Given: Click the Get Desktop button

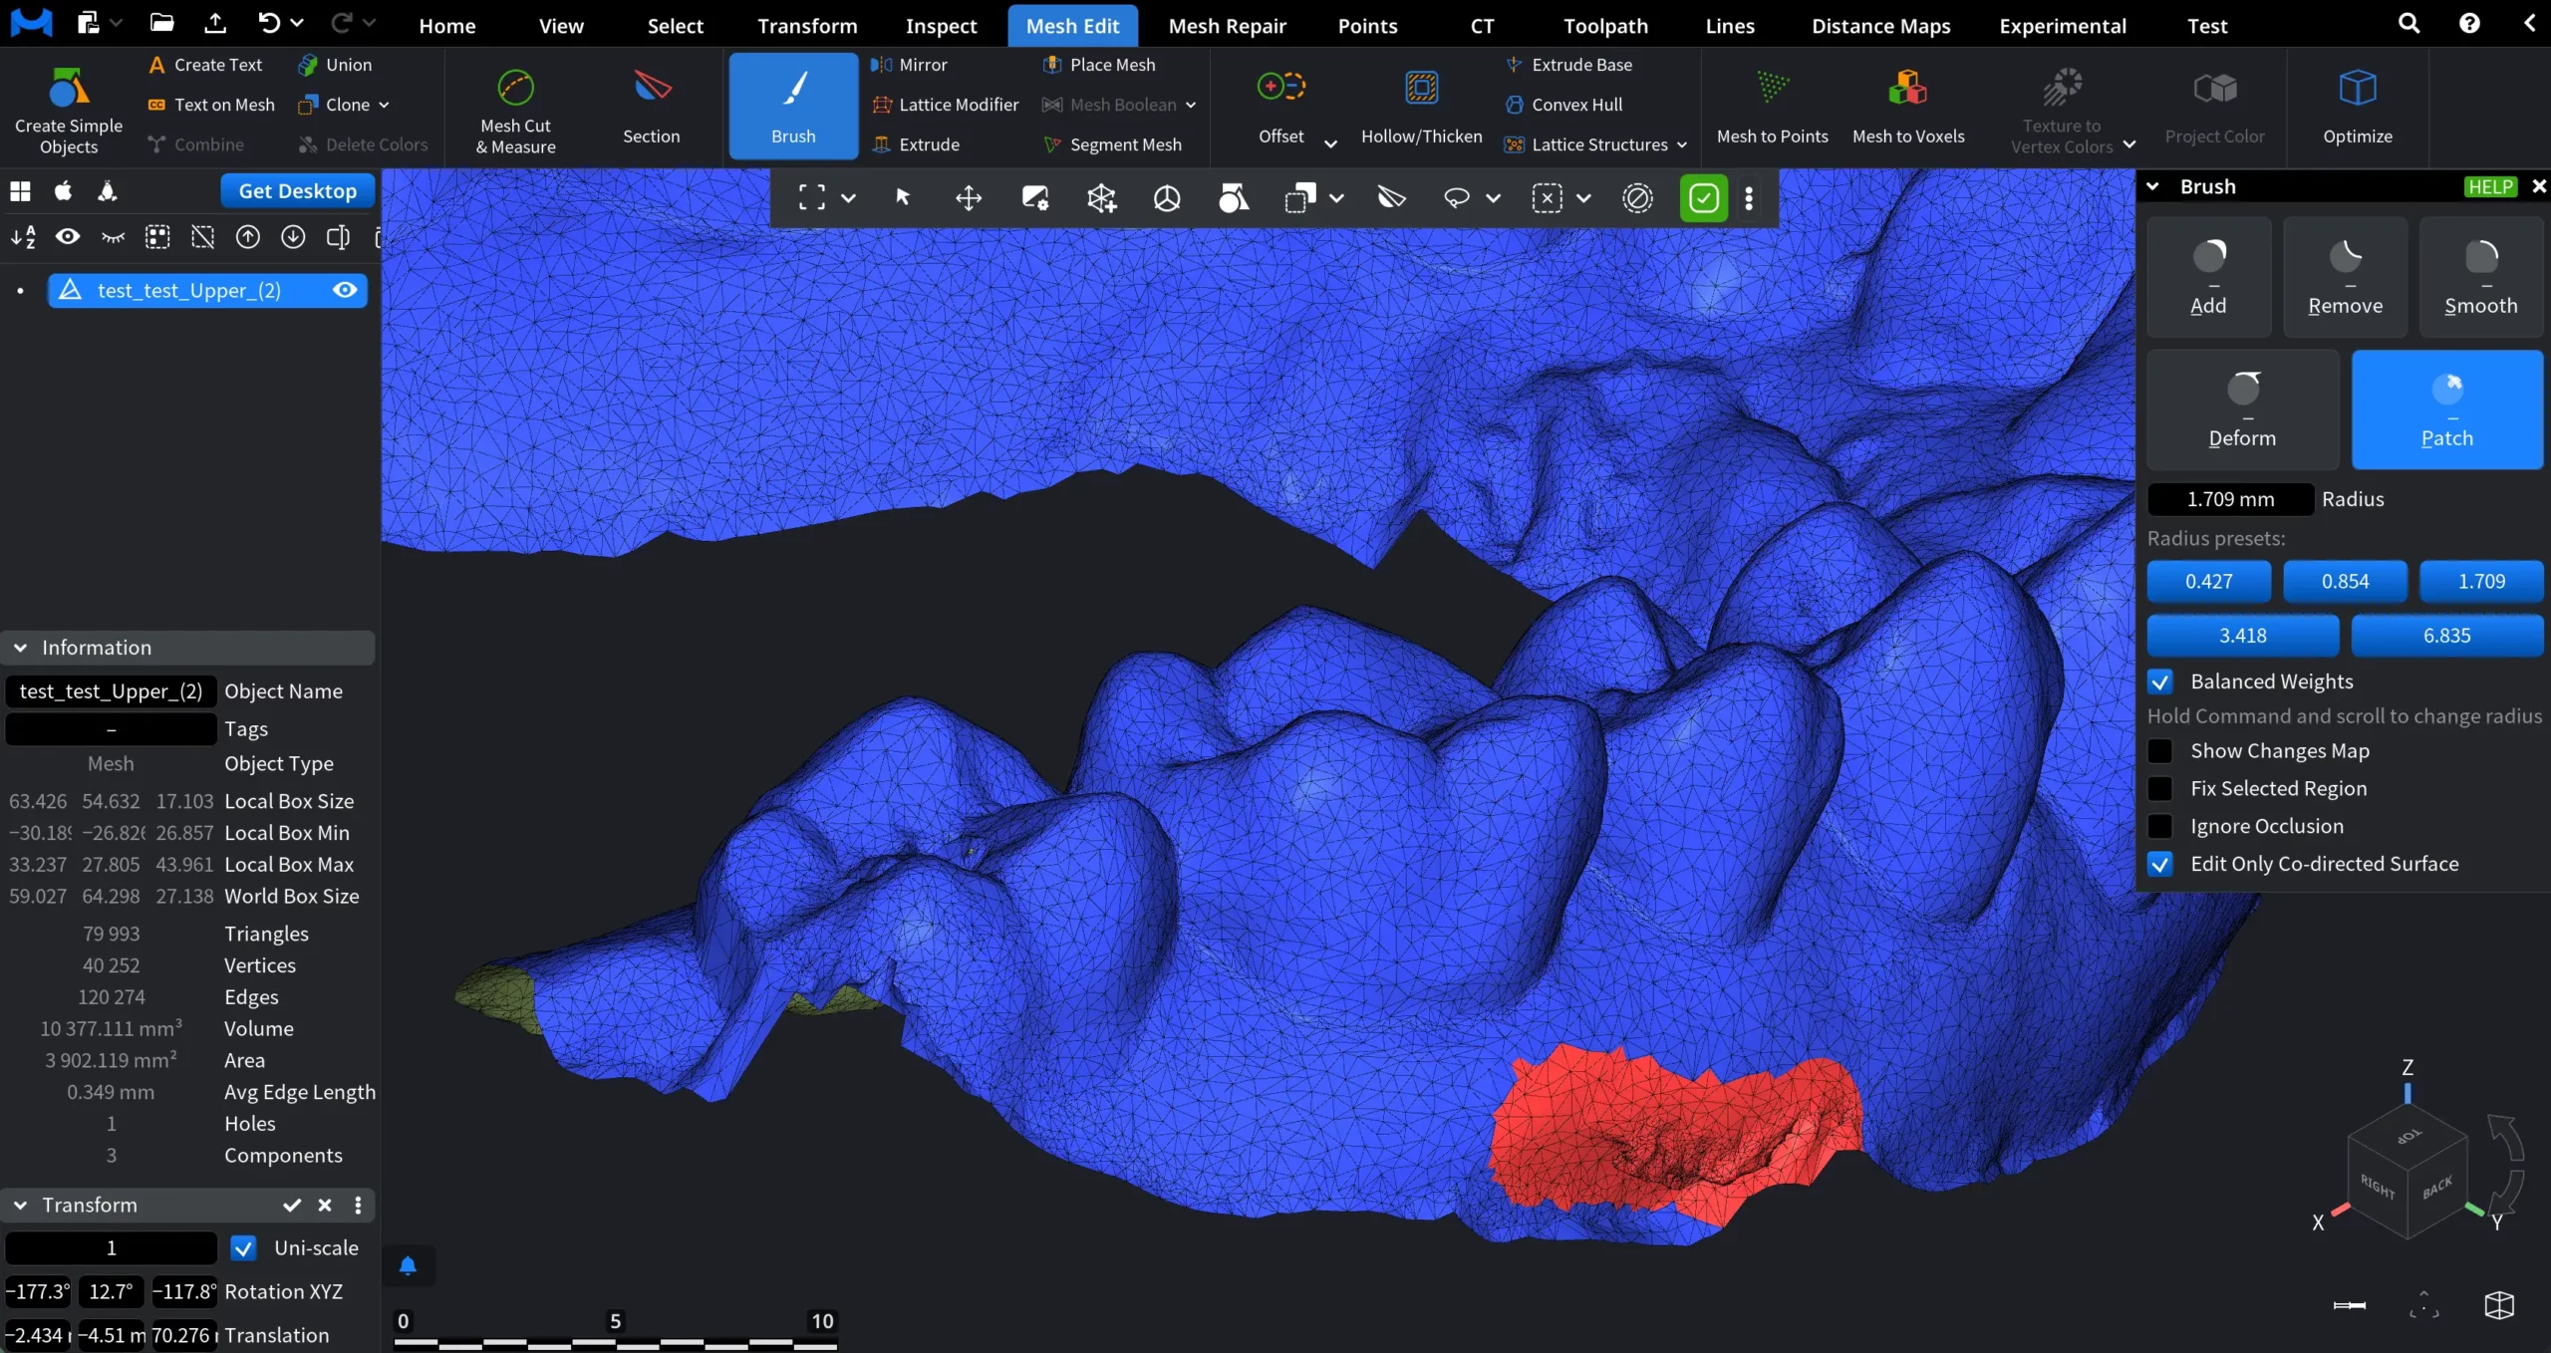Looking at the screenshot, I should (x=297, y=190).
